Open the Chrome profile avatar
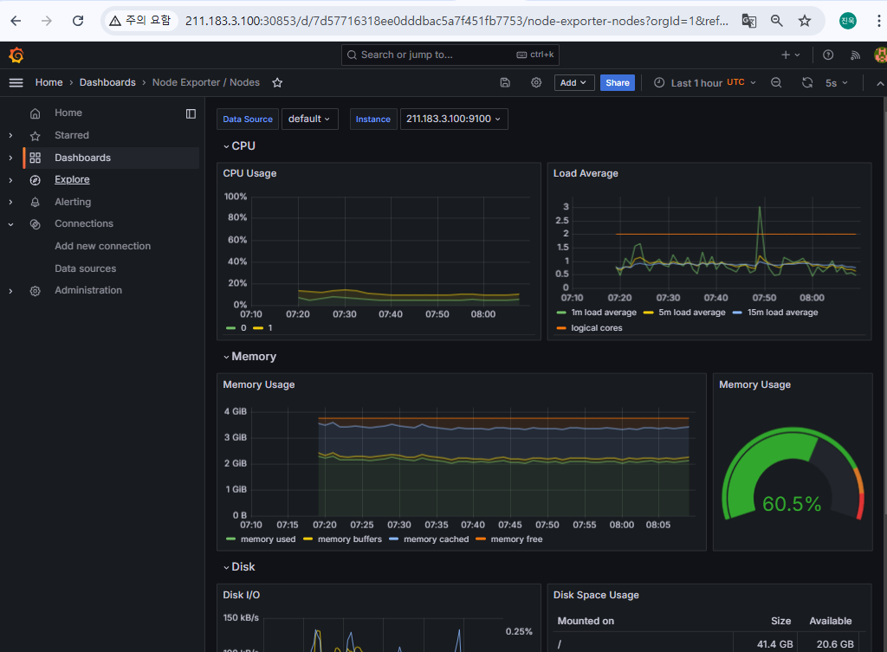The width and height of the screenshot is (887, 652). point(847,21)
